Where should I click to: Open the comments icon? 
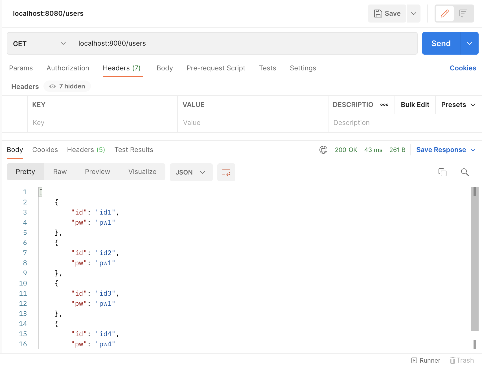463,14
